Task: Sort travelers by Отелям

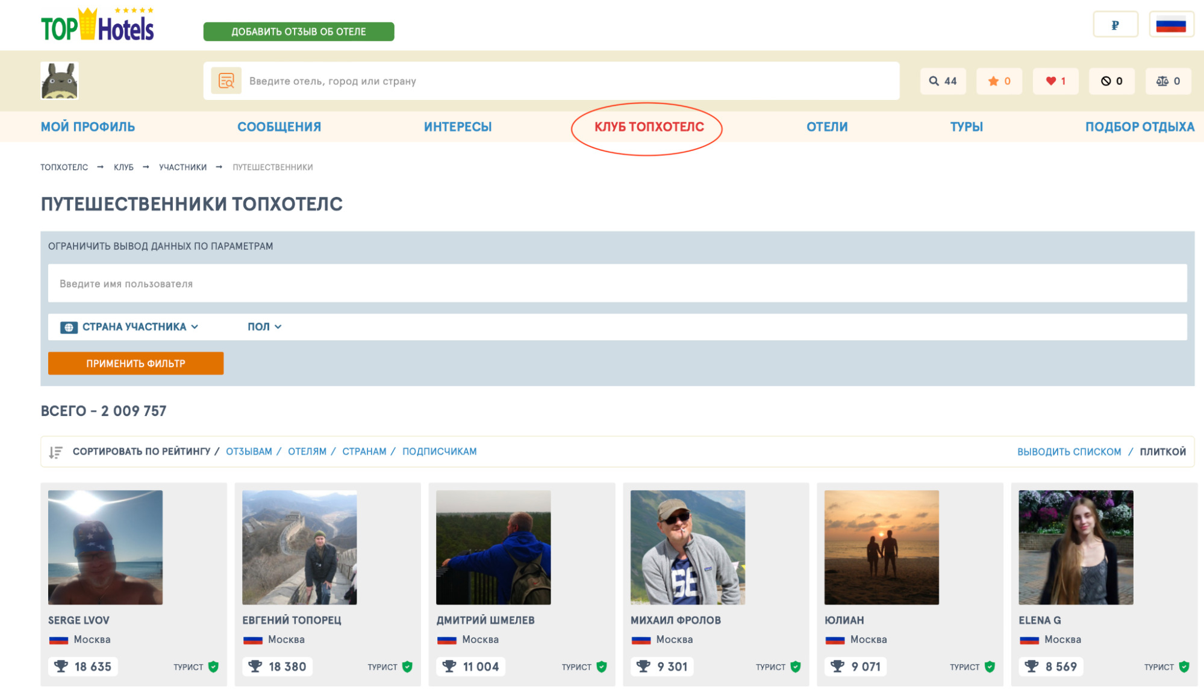Action: 307,452
